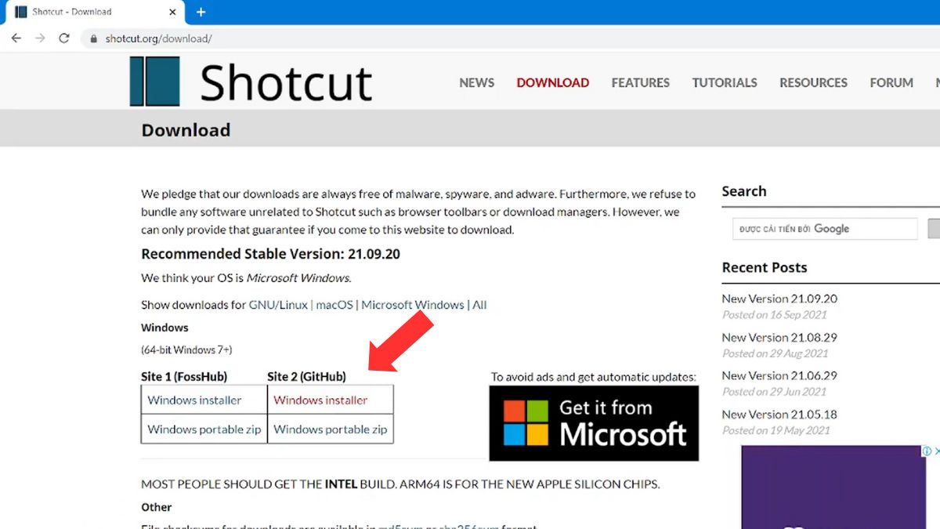Open post New Version 21.09.20
940x529 pixels.
(779, 299)
